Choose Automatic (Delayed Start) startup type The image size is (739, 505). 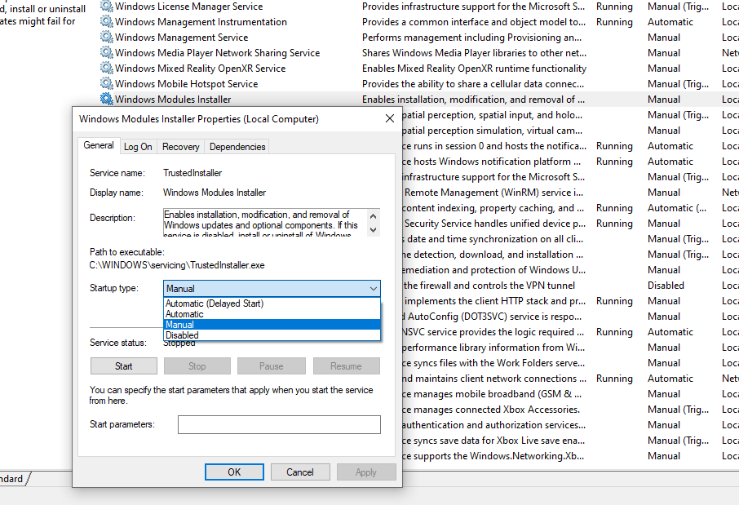[x=272, y=303]
